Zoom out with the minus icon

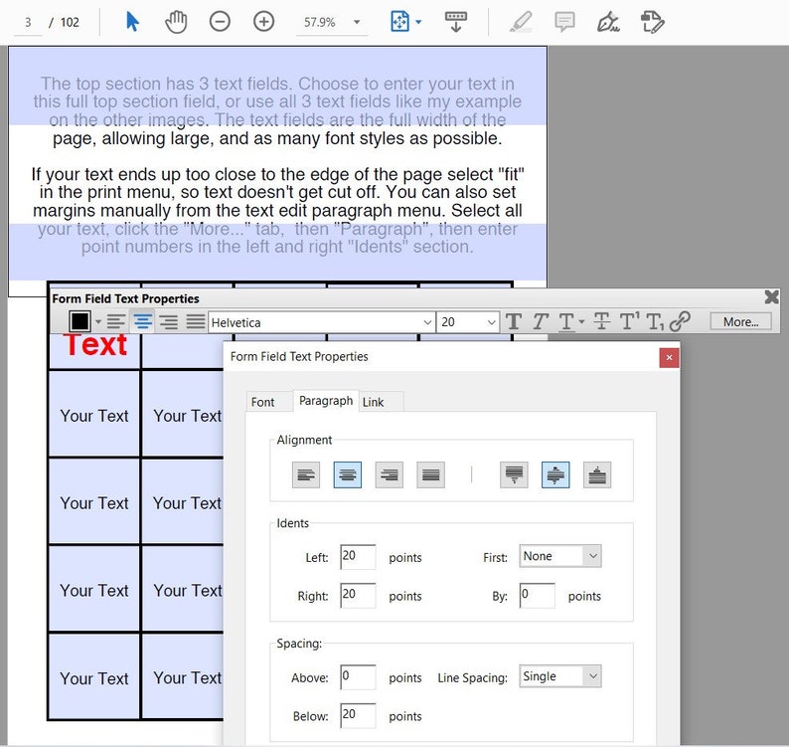click(x=220, y=22)
